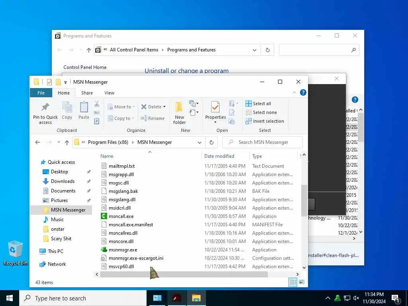The image size is (408, 306).
Task: Click the Easy access icon
Action: (x=194, y=112)
